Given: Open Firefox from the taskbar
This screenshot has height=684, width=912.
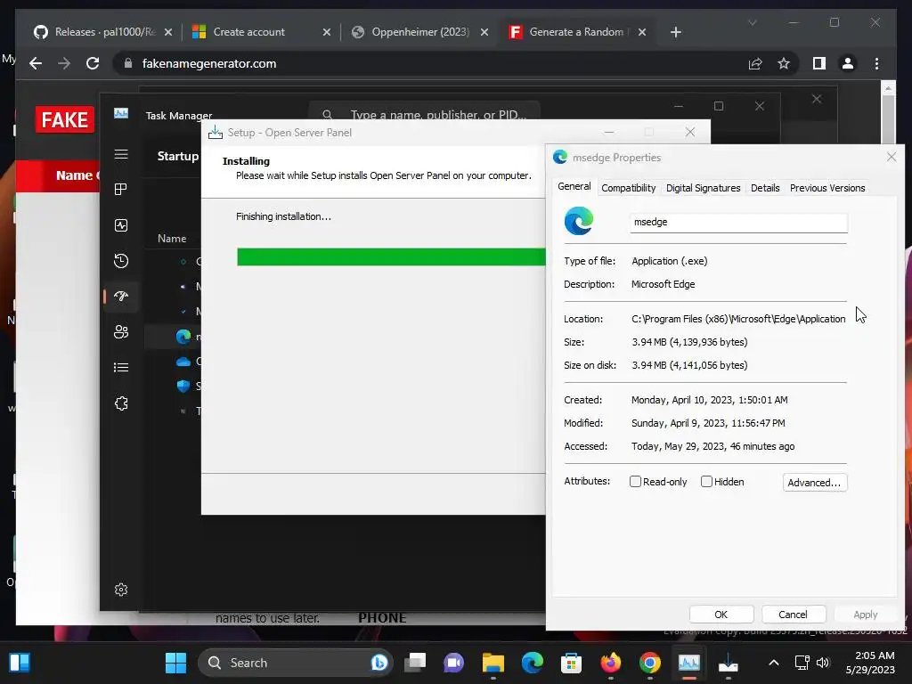Looking at the screenshot, I should (611, 663).
